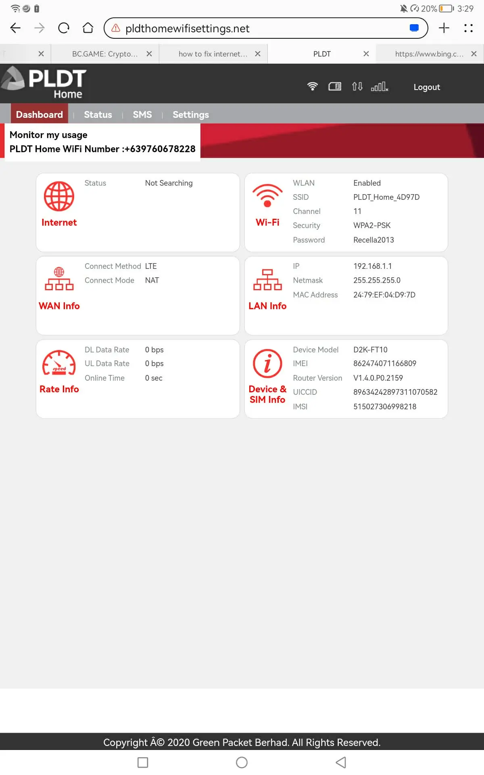Close the BC.GAME tab
This screenshot has height=775, width=484.
click(149, 54)
